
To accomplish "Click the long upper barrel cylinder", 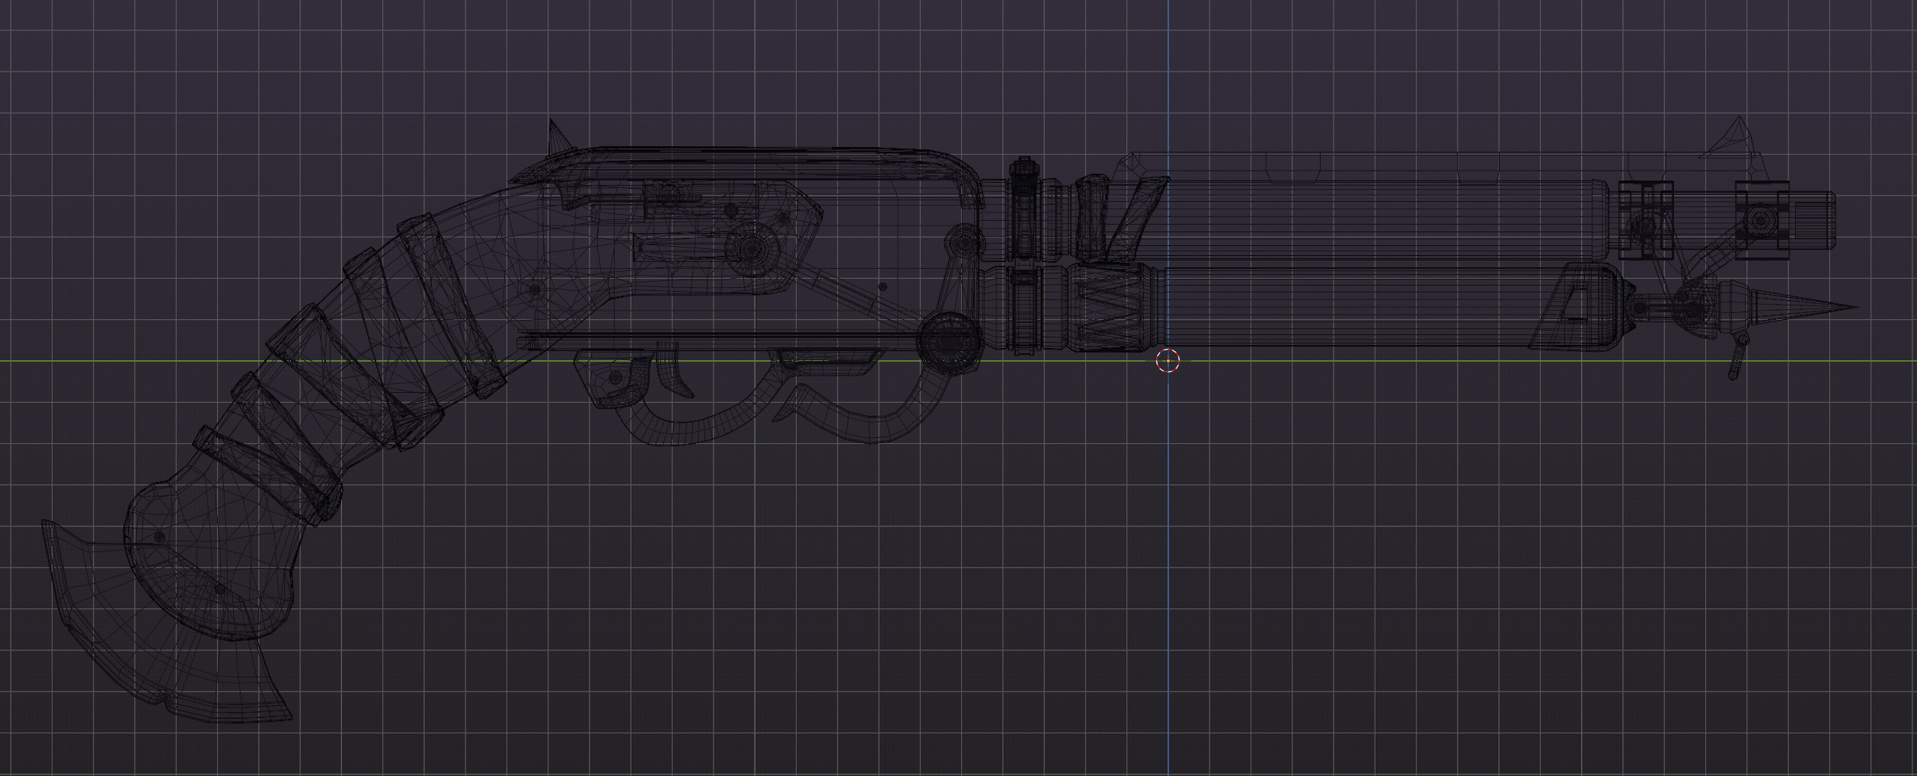I will point(1371,221).
